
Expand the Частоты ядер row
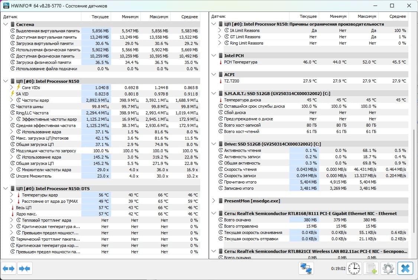[x=12, y=100]
